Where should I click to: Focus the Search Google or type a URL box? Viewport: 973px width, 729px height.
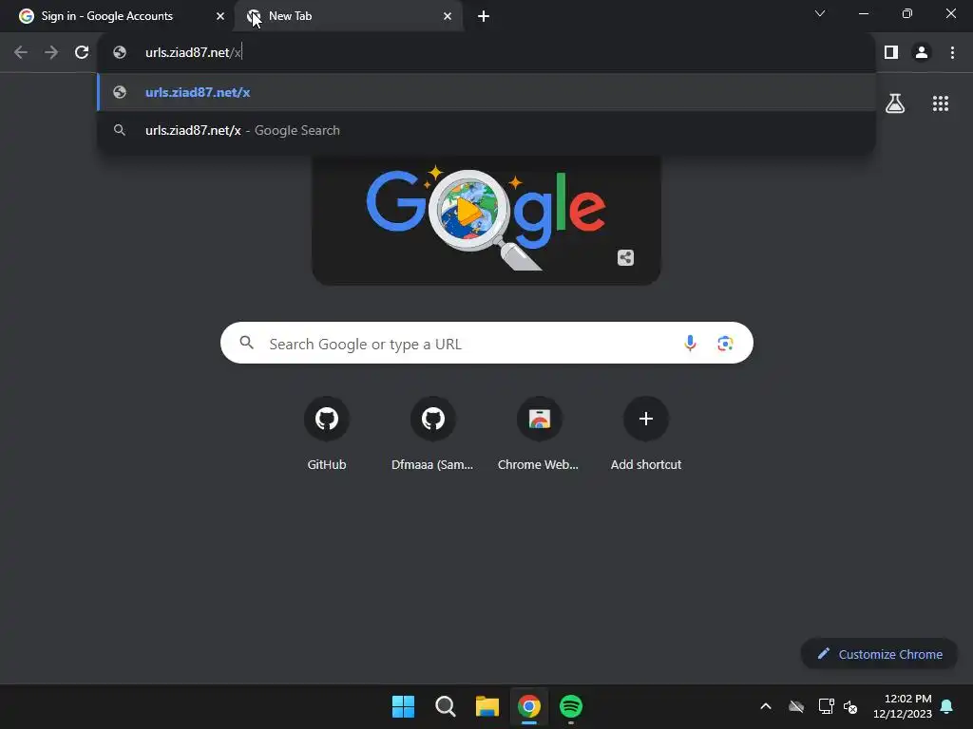tap(486, 343)
